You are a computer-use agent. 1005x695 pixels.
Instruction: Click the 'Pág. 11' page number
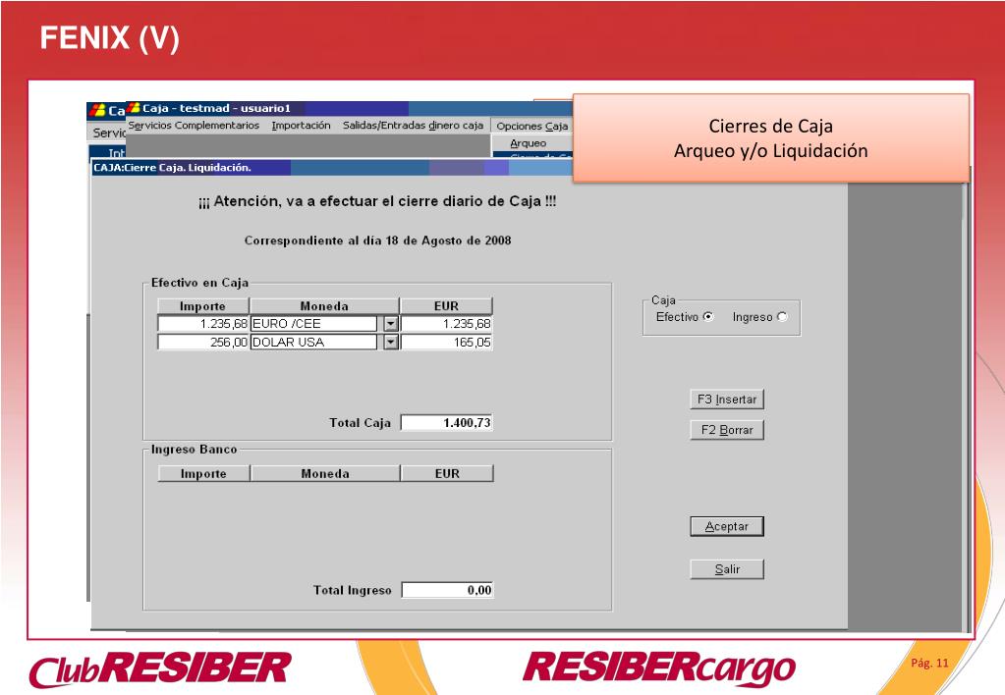929,663
